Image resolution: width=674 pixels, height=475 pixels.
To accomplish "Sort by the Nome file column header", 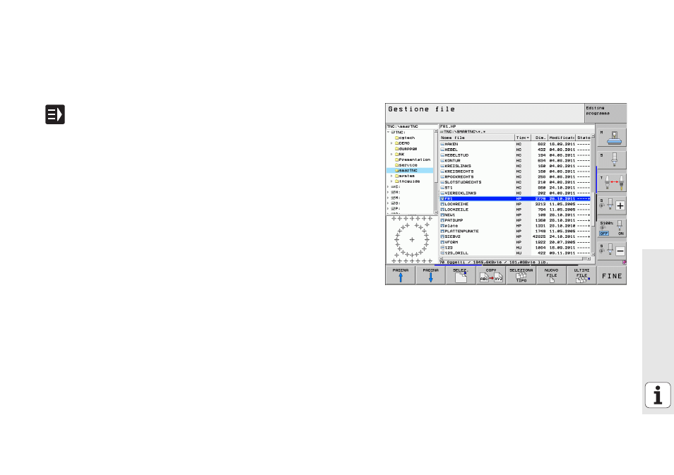I will [477, 138].
